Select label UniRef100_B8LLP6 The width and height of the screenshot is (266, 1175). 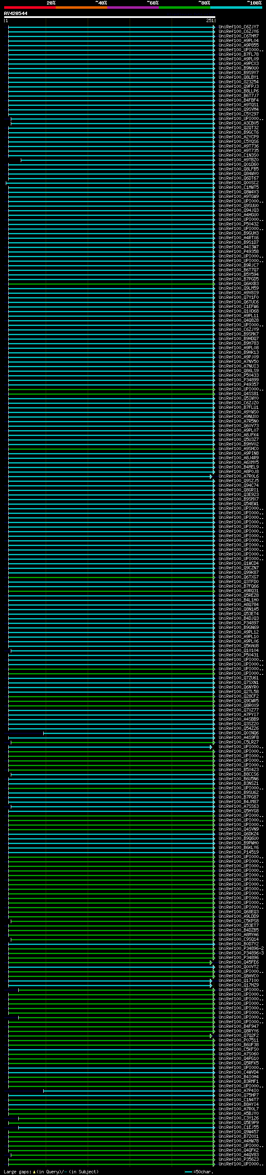[x=239, y=91]
